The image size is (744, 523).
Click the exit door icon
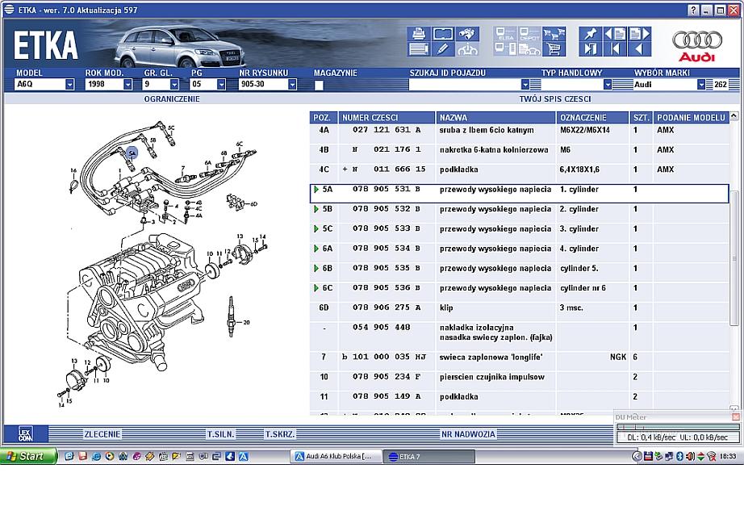(590, 49)
